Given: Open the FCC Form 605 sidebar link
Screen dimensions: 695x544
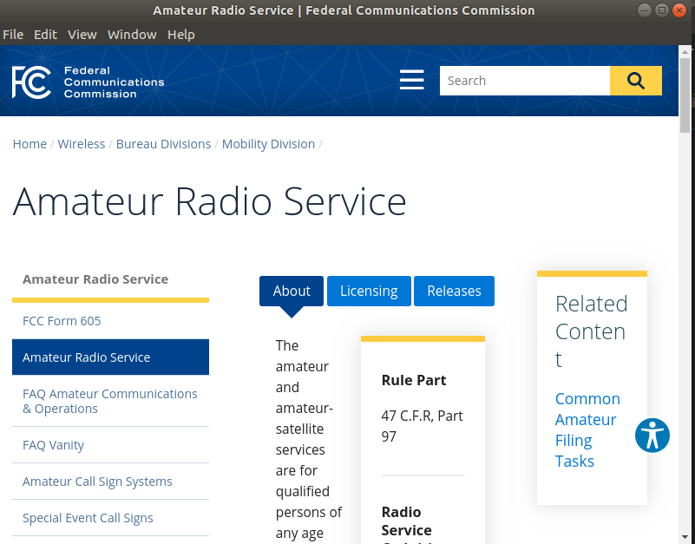Looking at the screenshot, I should point(62,321).
